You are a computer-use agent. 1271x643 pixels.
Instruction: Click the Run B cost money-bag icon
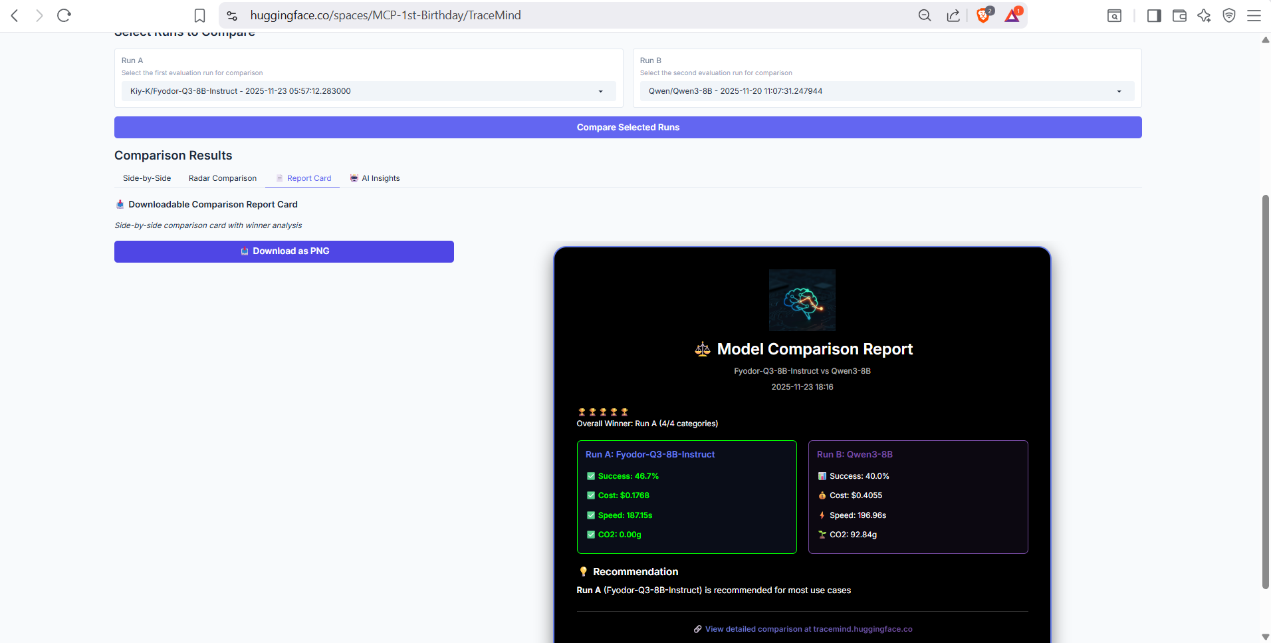[x=822, y=495]
